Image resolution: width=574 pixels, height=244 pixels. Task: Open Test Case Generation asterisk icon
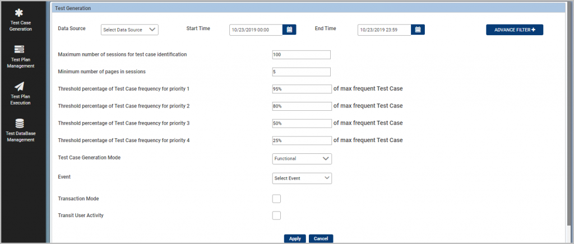coord(19,12)
